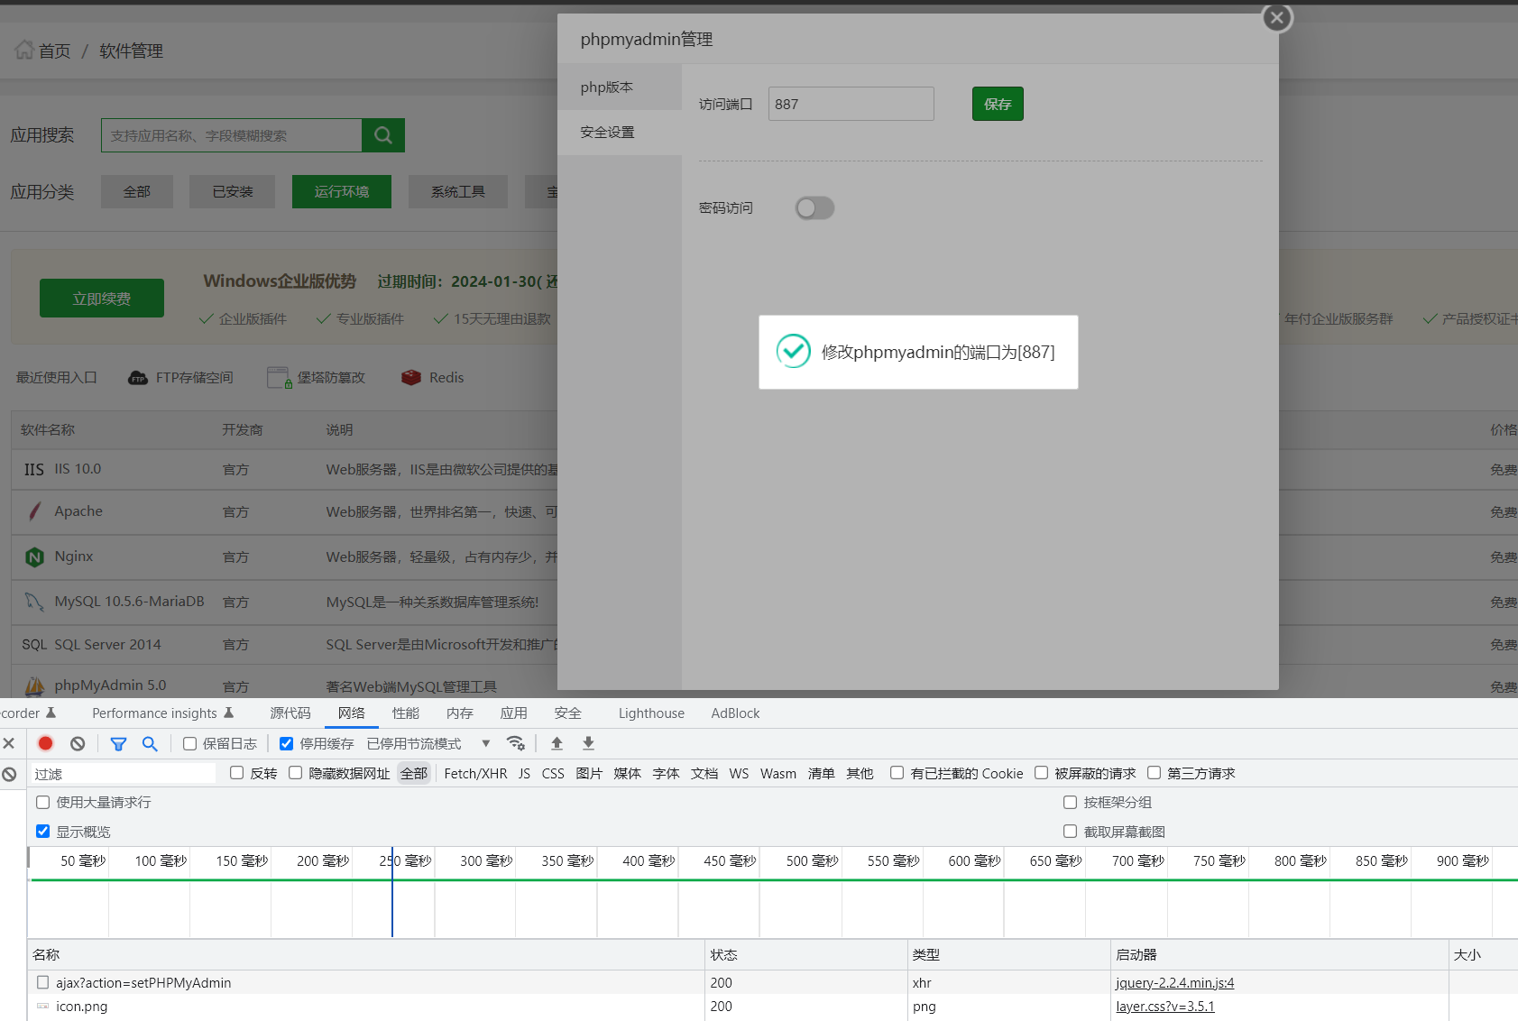This screenshot has width=1518, height=1021.
Task: Filter requests by JS type
Action: pos(524,773)
